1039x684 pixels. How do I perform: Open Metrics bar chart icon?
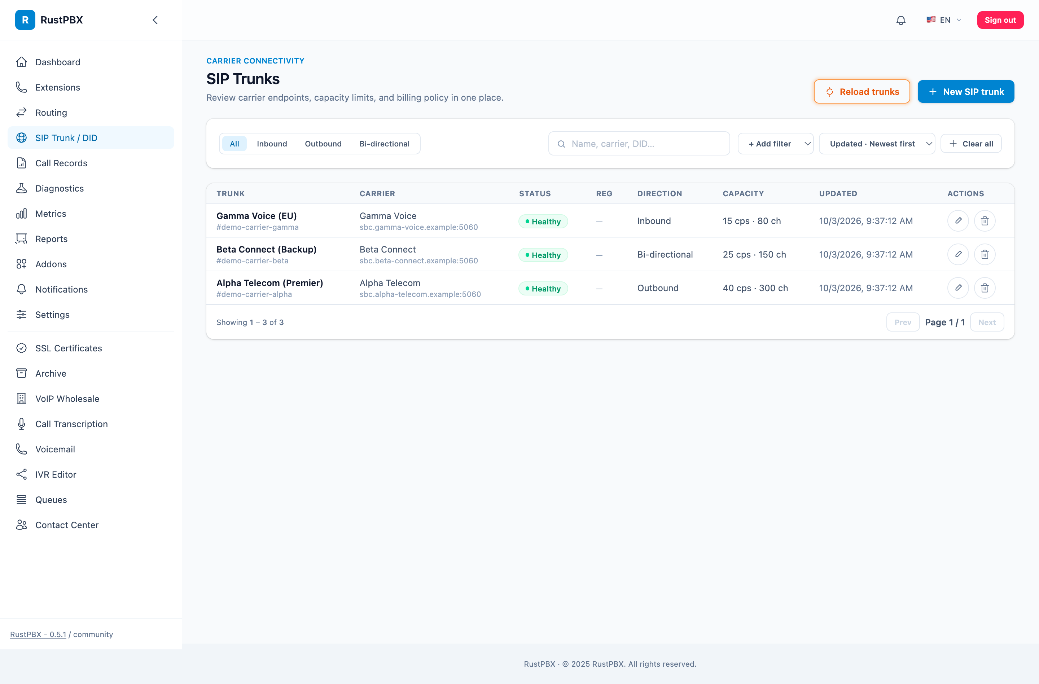pyautogui.click(x=21, y=214)
